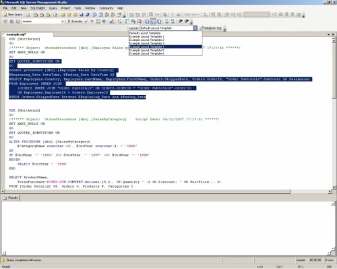
Task: Switch output to Results to Text
Action: tap(147, 22)
